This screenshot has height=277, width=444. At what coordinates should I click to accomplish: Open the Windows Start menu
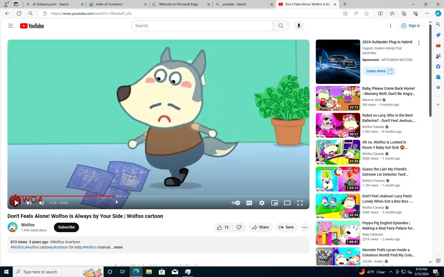click(6, 272)
